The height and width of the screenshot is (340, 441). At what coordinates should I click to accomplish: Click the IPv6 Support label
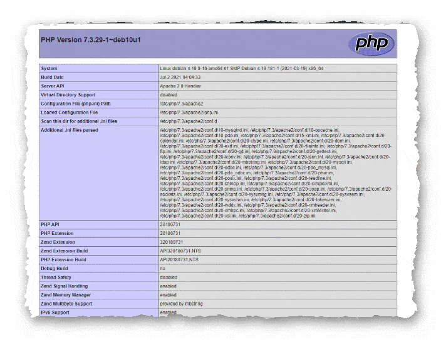click(55, 312)
